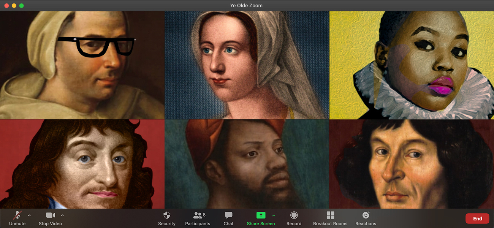This screenshot has width=494, height=228.
Task: Select the bottom-right dark-haired man's video
Action: [412, 164]
